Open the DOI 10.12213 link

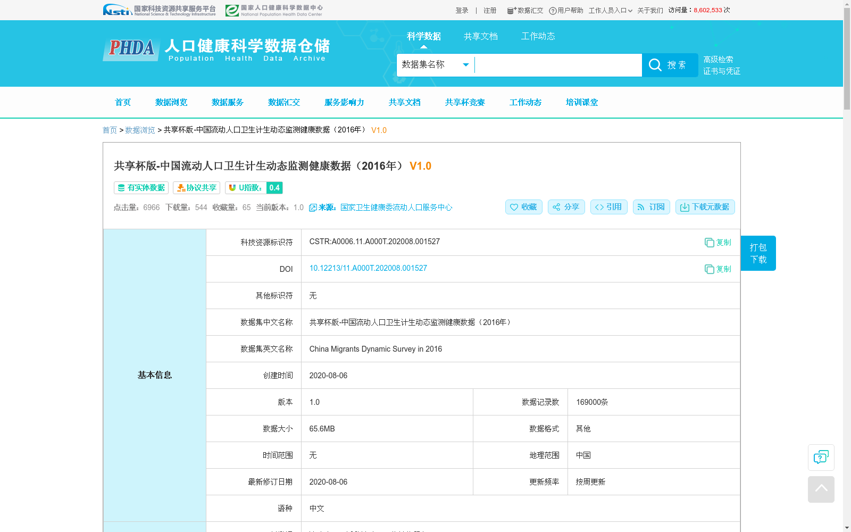point(368,268)
